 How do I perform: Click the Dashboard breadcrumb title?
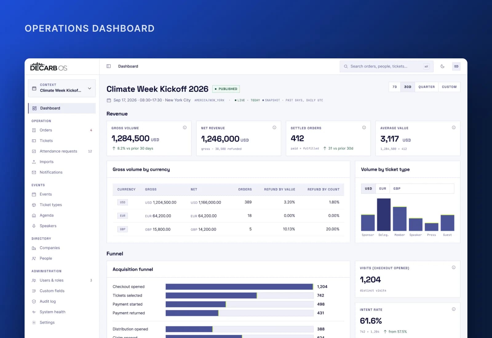click(x=128, y=66)
